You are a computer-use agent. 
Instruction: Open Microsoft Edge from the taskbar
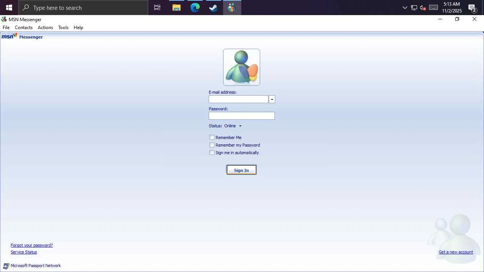coord(195,8)
